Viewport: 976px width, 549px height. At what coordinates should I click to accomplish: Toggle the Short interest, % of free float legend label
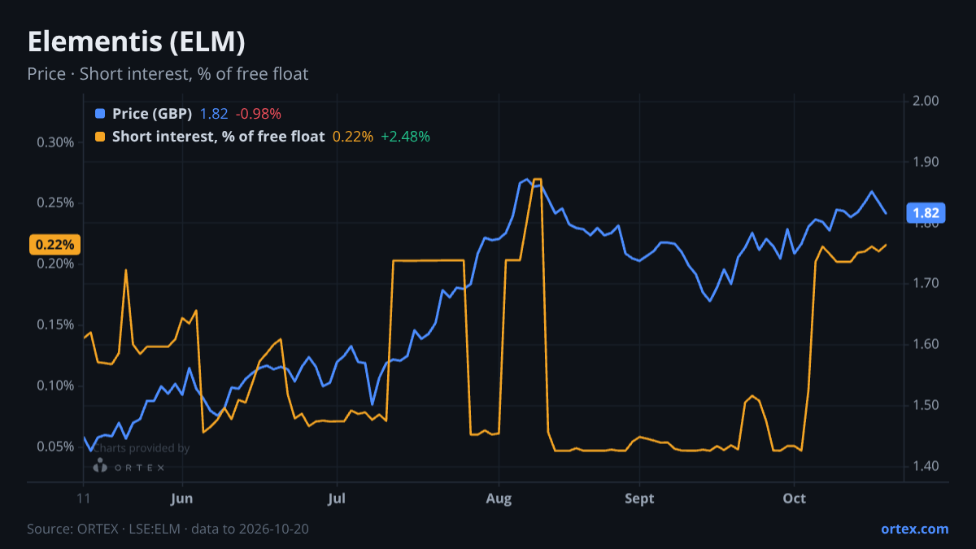coord(218,137)
